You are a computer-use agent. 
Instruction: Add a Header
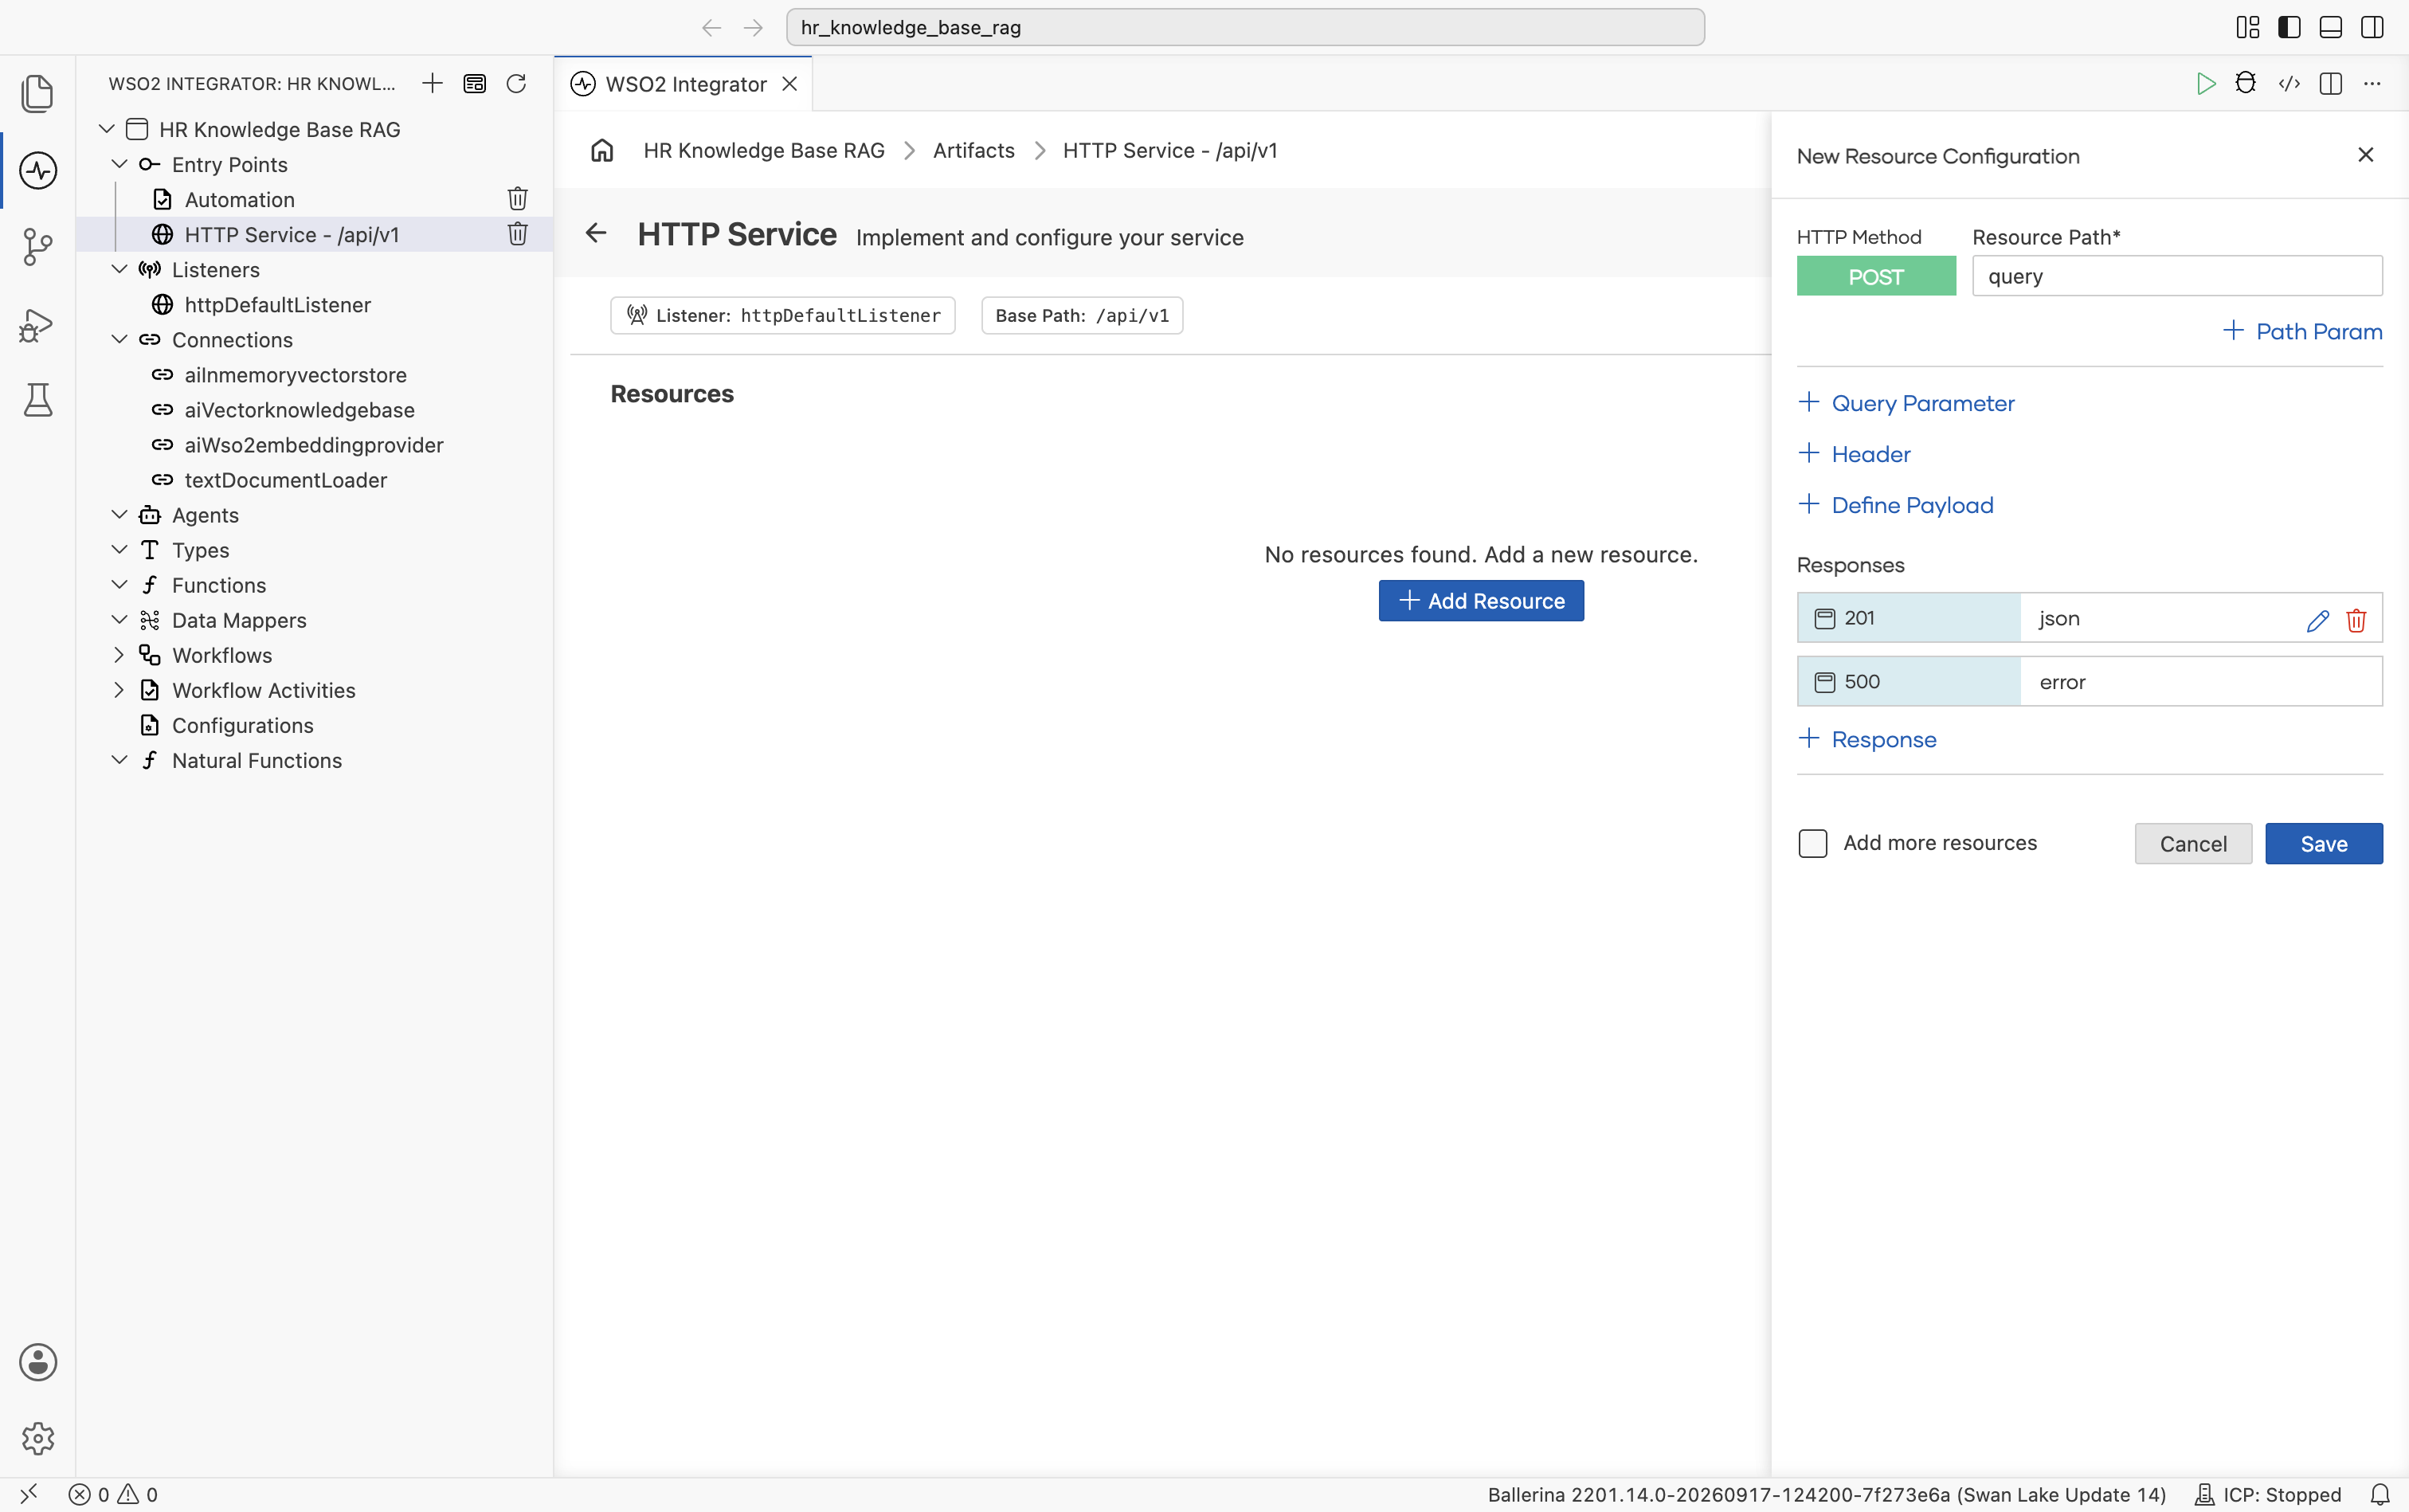pyautogui.click(x=1854, y=454)
